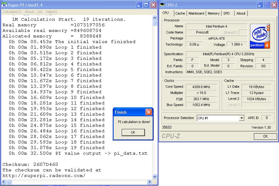Click the scroll left arrow in Super PI
The height and width of the screenshot is (186, 279).
(4, 182)
